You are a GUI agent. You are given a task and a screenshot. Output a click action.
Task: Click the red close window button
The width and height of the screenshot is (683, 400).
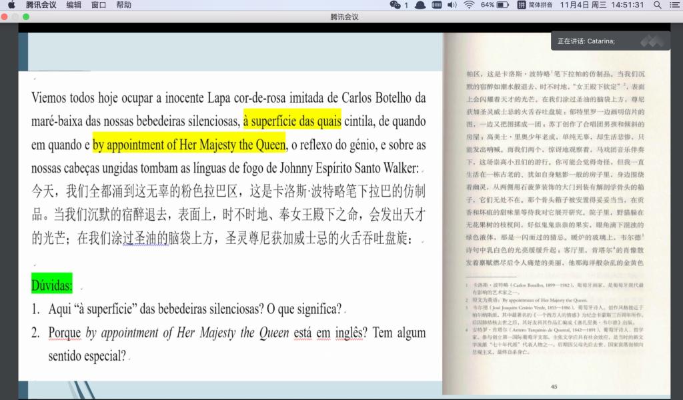tap(5, 17)
